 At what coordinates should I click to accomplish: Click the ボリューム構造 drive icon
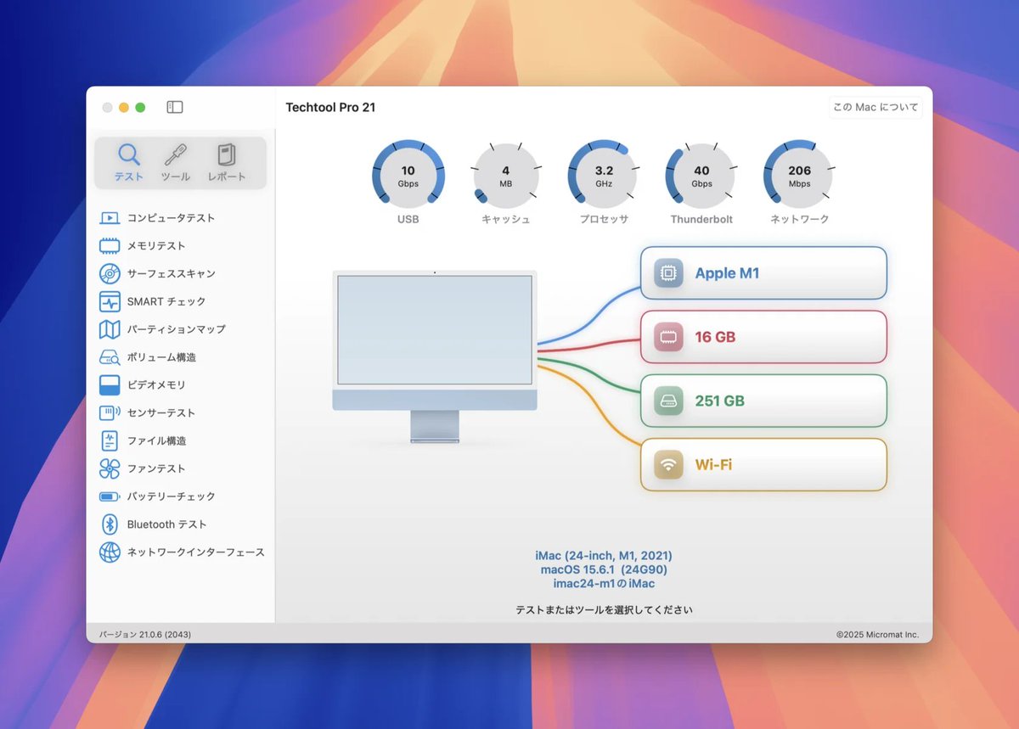point(110,357)
